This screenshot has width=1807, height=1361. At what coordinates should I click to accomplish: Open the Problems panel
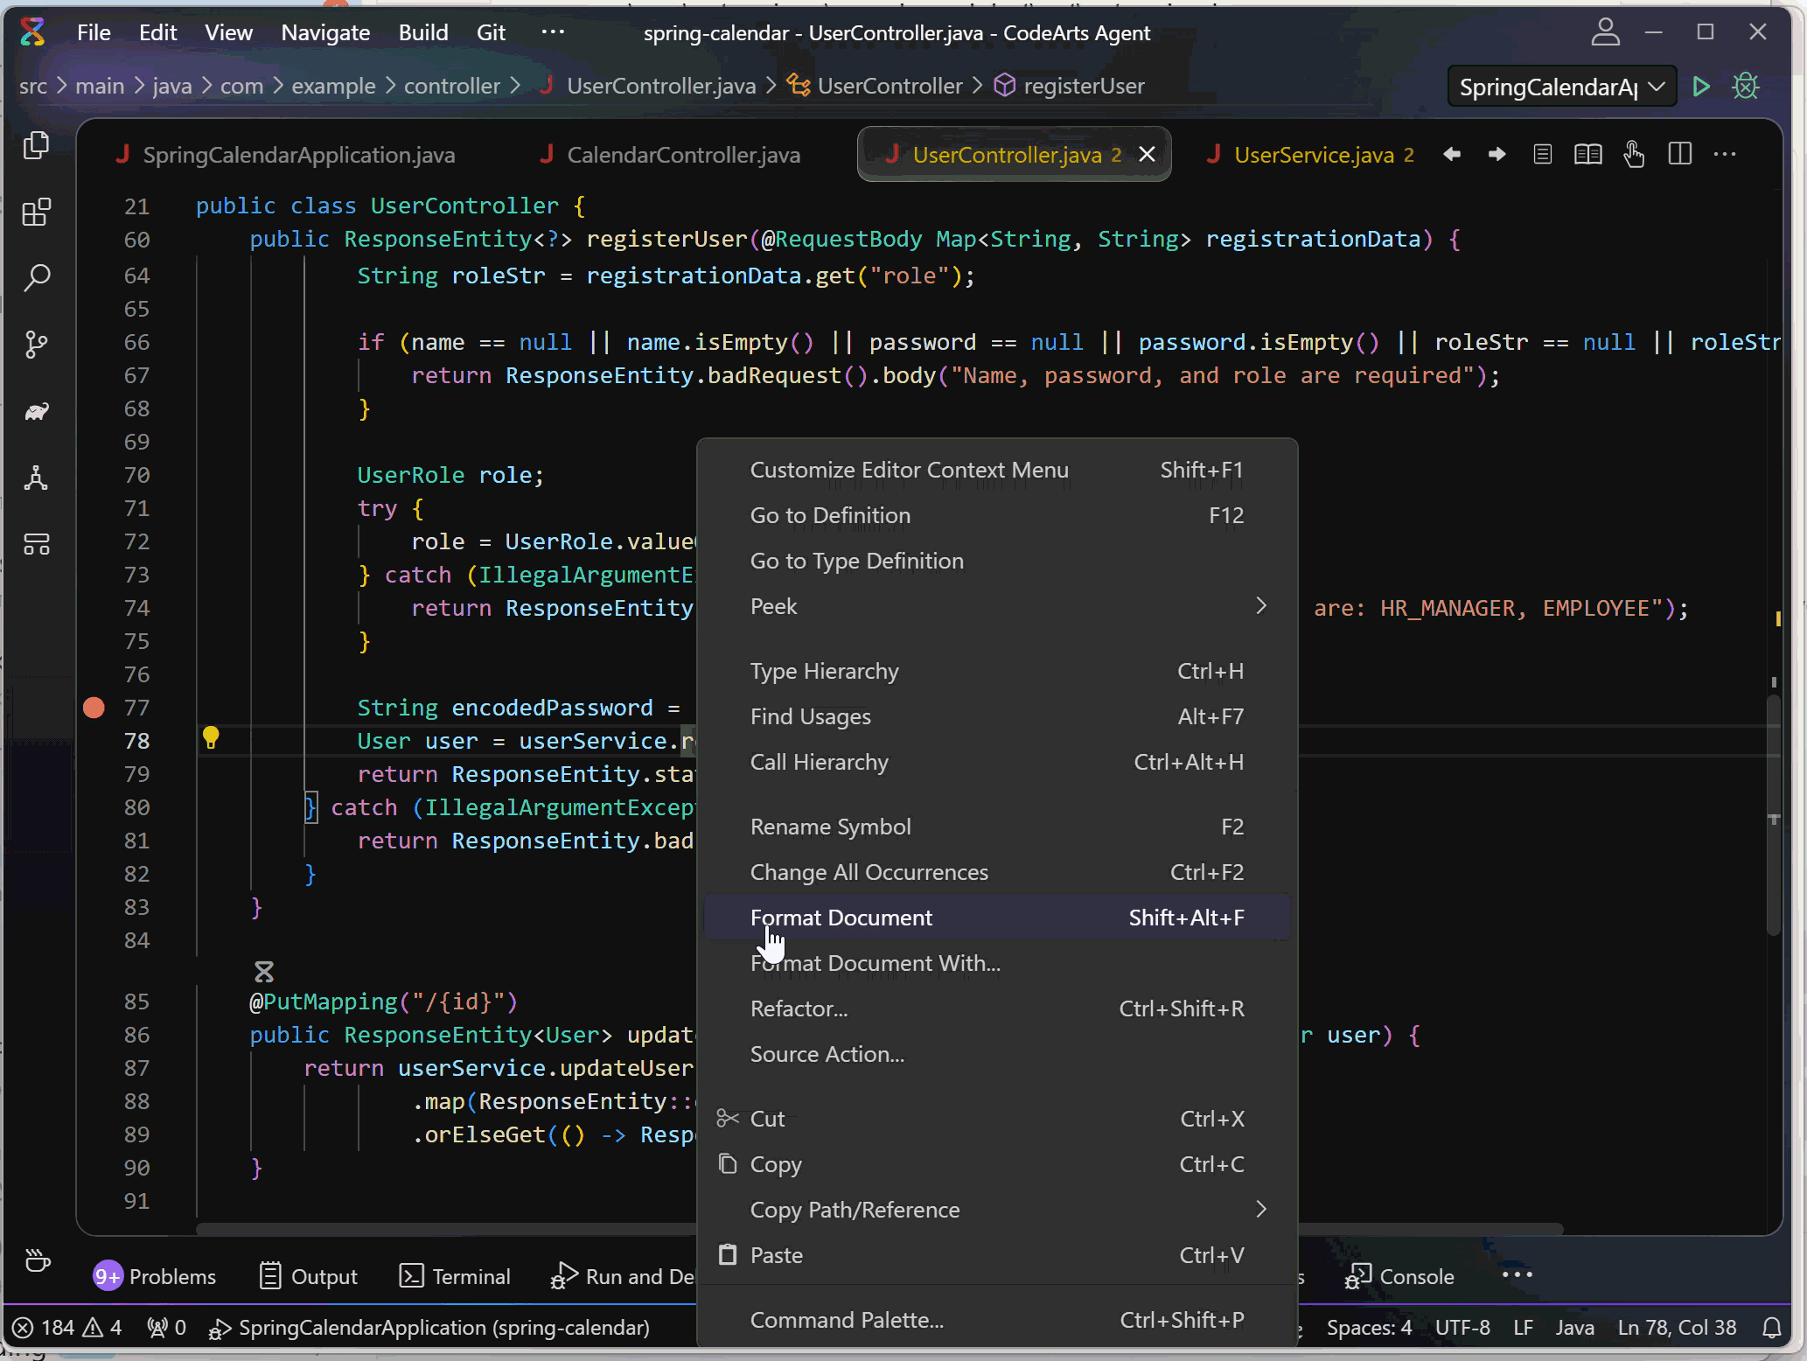(155, 1277)
